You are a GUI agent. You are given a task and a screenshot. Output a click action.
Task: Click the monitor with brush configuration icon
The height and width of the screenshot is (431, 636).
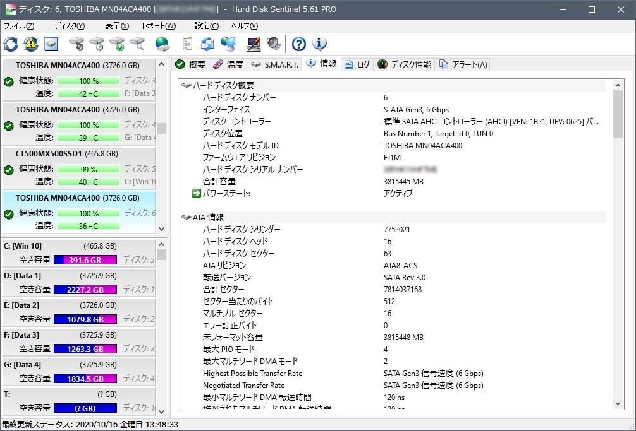click(254, 44)
